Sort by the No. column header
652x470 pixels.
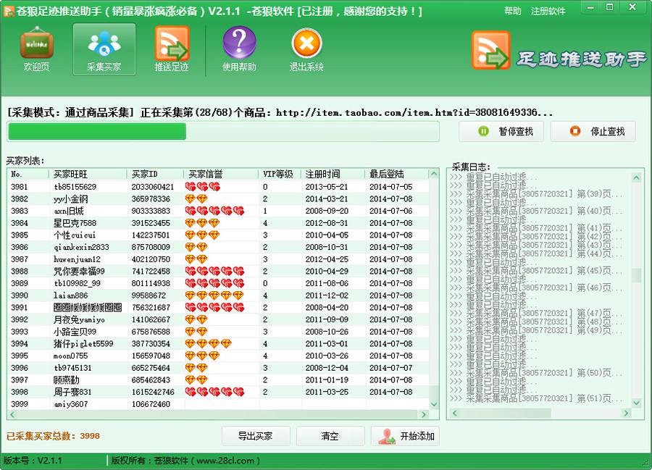pyautogui.click(x=28, y=174)
